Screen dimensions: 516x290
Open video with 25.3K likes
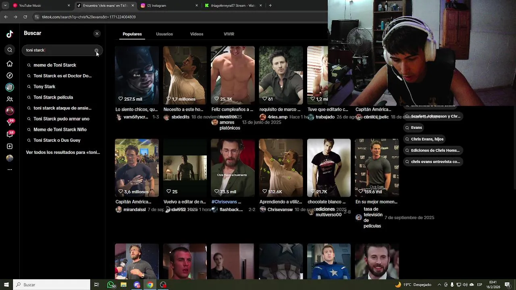[x=233, y=75]
